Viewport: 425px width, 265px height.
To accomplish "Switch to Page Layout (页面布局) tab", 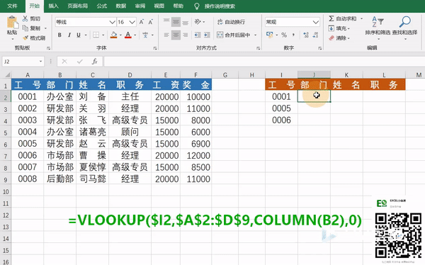I will pyautogui.click(x=77, y=6).
